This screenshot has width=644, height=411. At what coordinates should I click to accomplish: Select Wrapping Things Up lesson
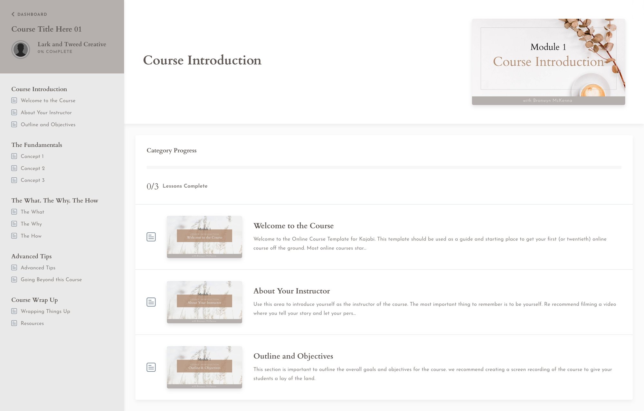tap(45, 311)
